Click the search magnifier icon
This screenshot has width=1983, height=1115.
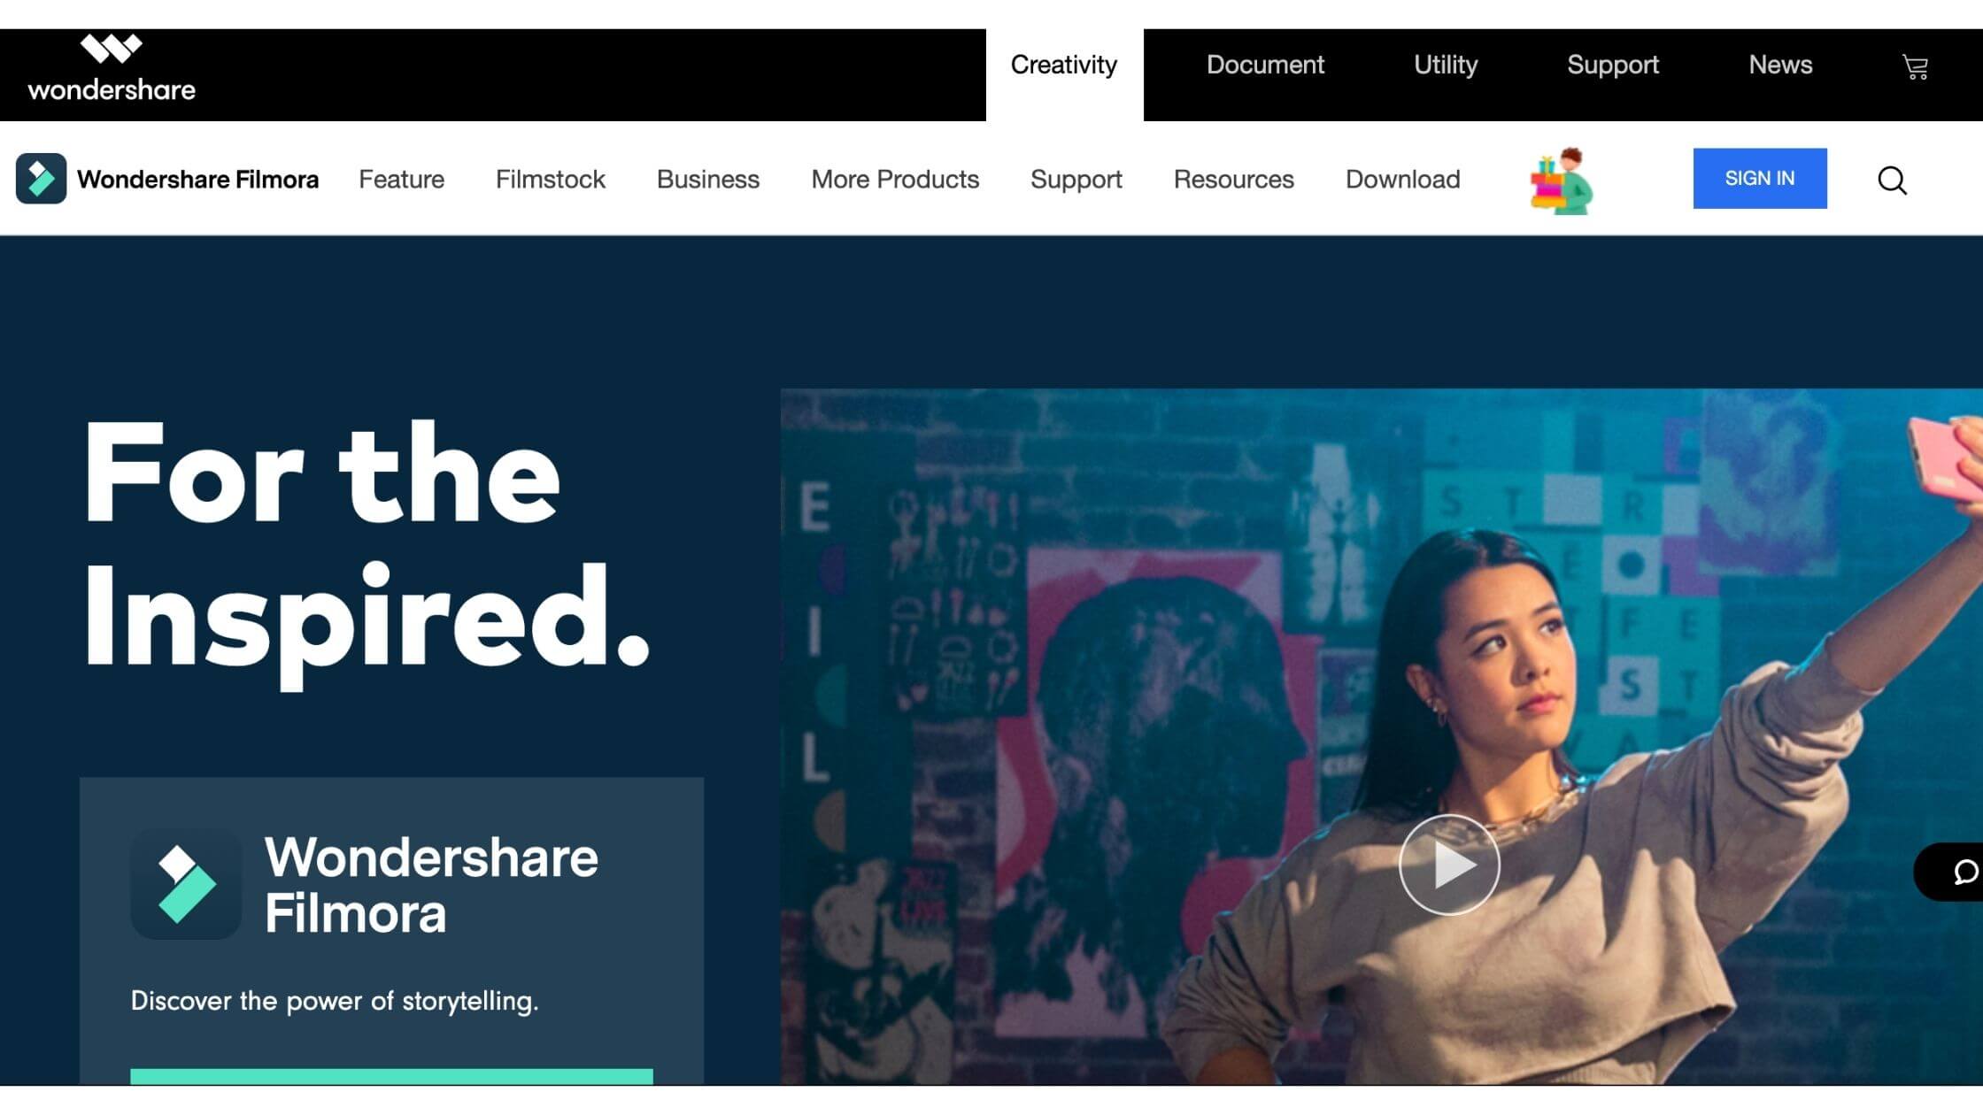(x=1892, y=180)
